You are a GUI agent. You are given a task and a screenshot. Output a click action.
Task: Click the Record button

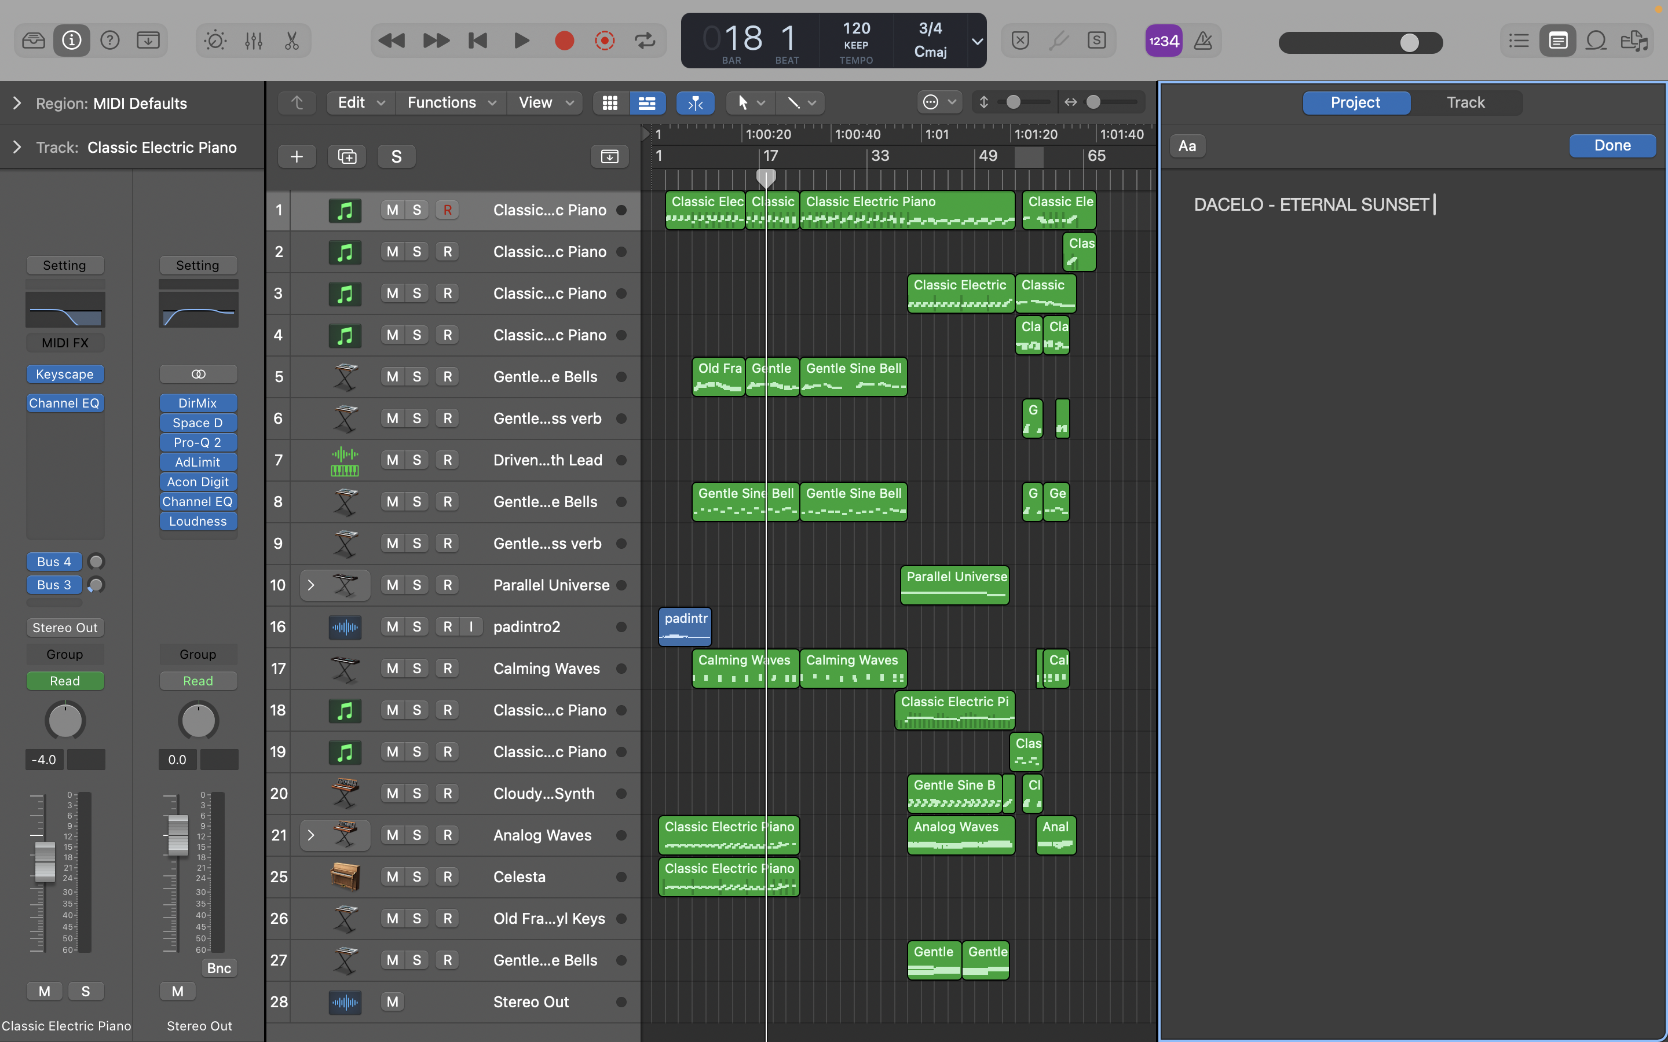564,41
